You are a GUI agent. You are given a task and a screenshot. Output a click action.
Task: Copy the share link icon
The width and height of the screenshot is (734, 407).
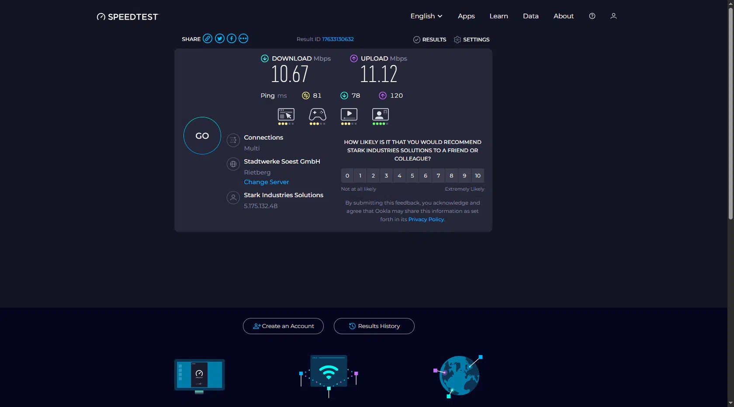pyautogui.click(x=208, y=38)
